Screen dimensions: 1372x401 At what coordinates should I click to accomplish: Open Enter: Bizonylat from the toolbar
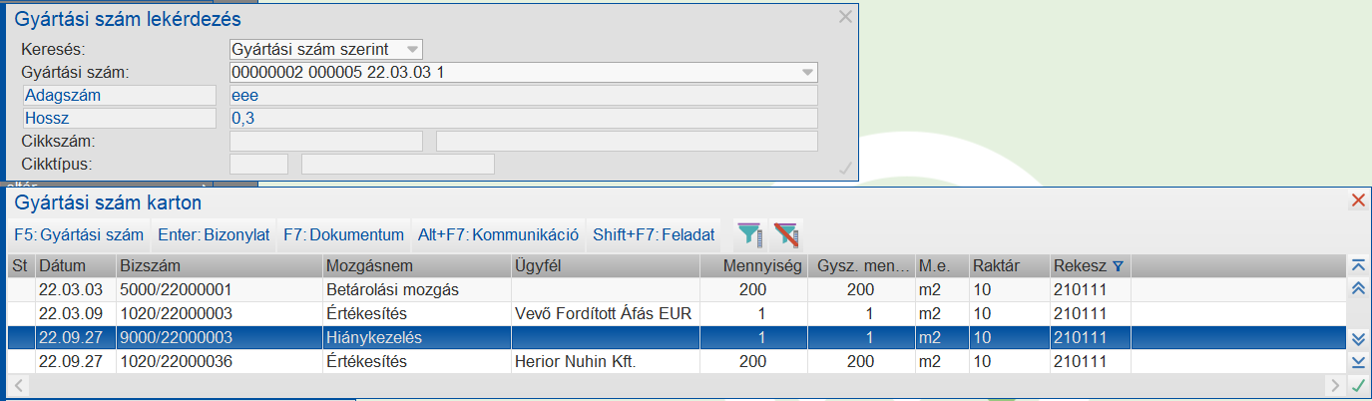coord(214,235)
